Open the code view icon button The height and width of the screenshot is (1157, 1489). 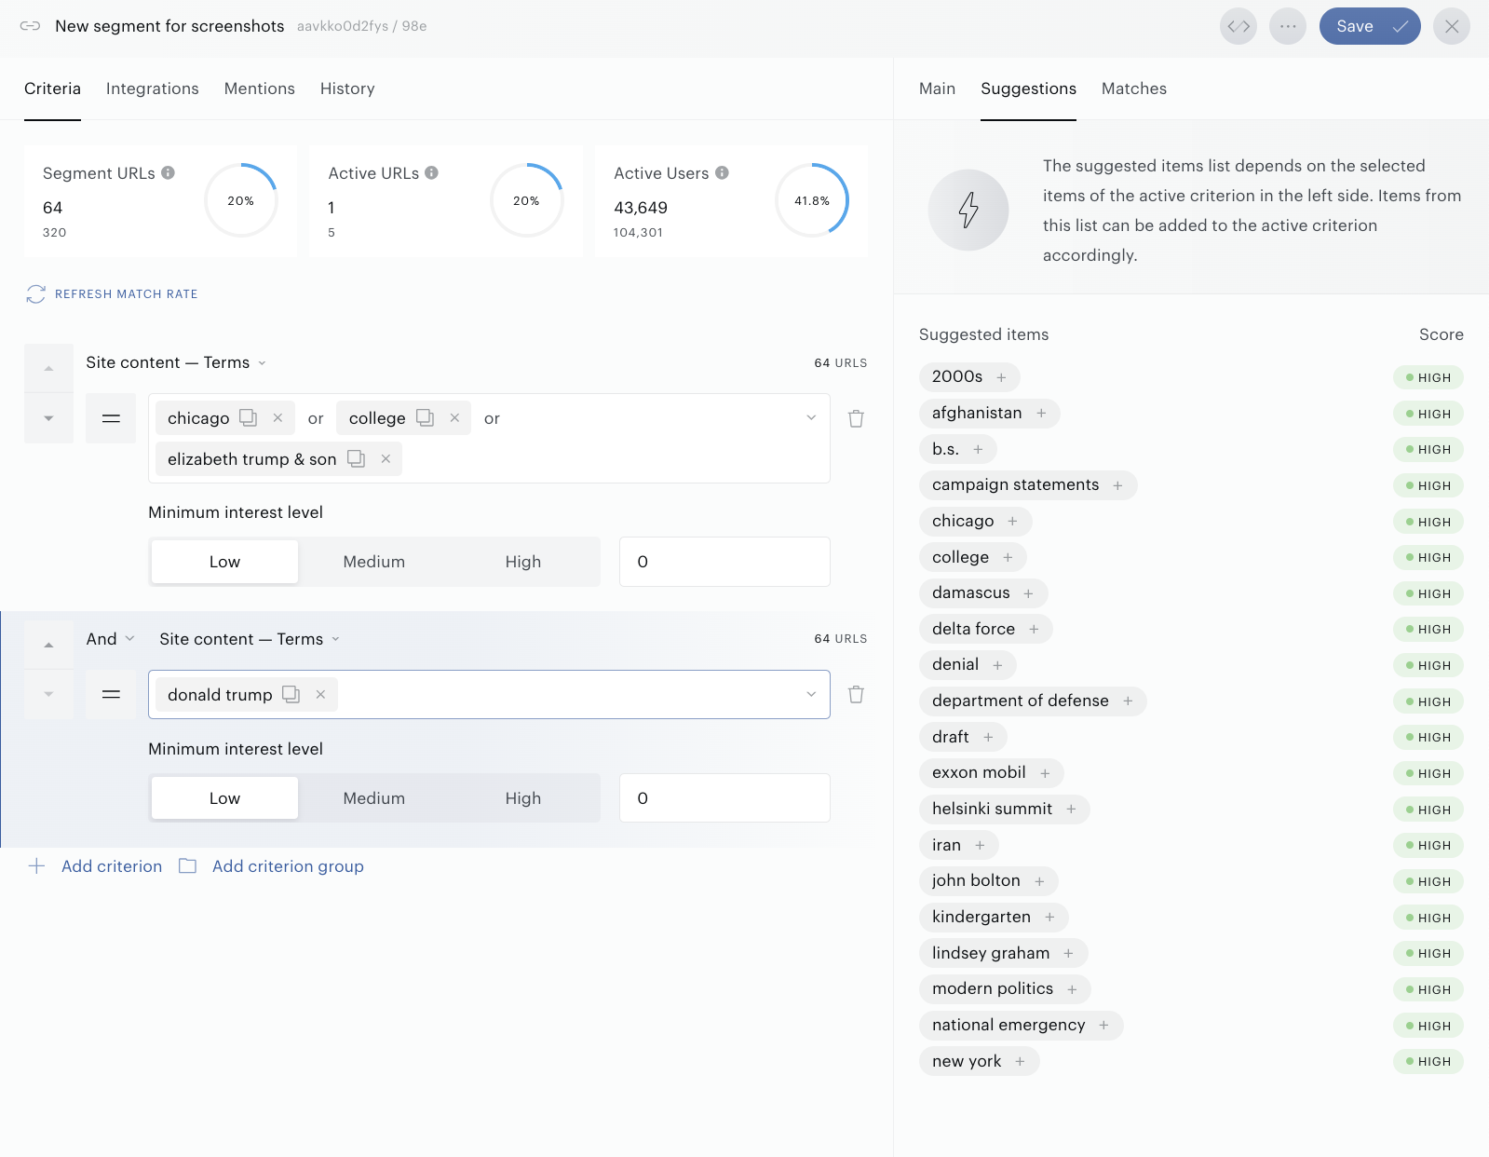(x=1239, y=26)
